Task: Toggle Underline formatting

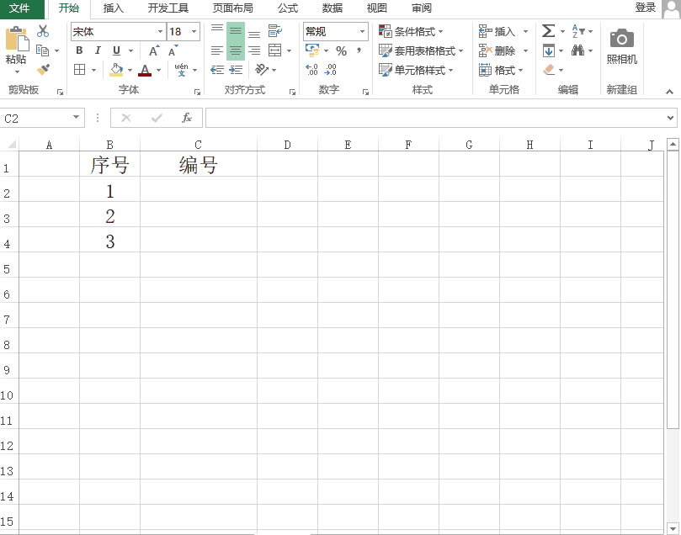Action: (116, 50)
